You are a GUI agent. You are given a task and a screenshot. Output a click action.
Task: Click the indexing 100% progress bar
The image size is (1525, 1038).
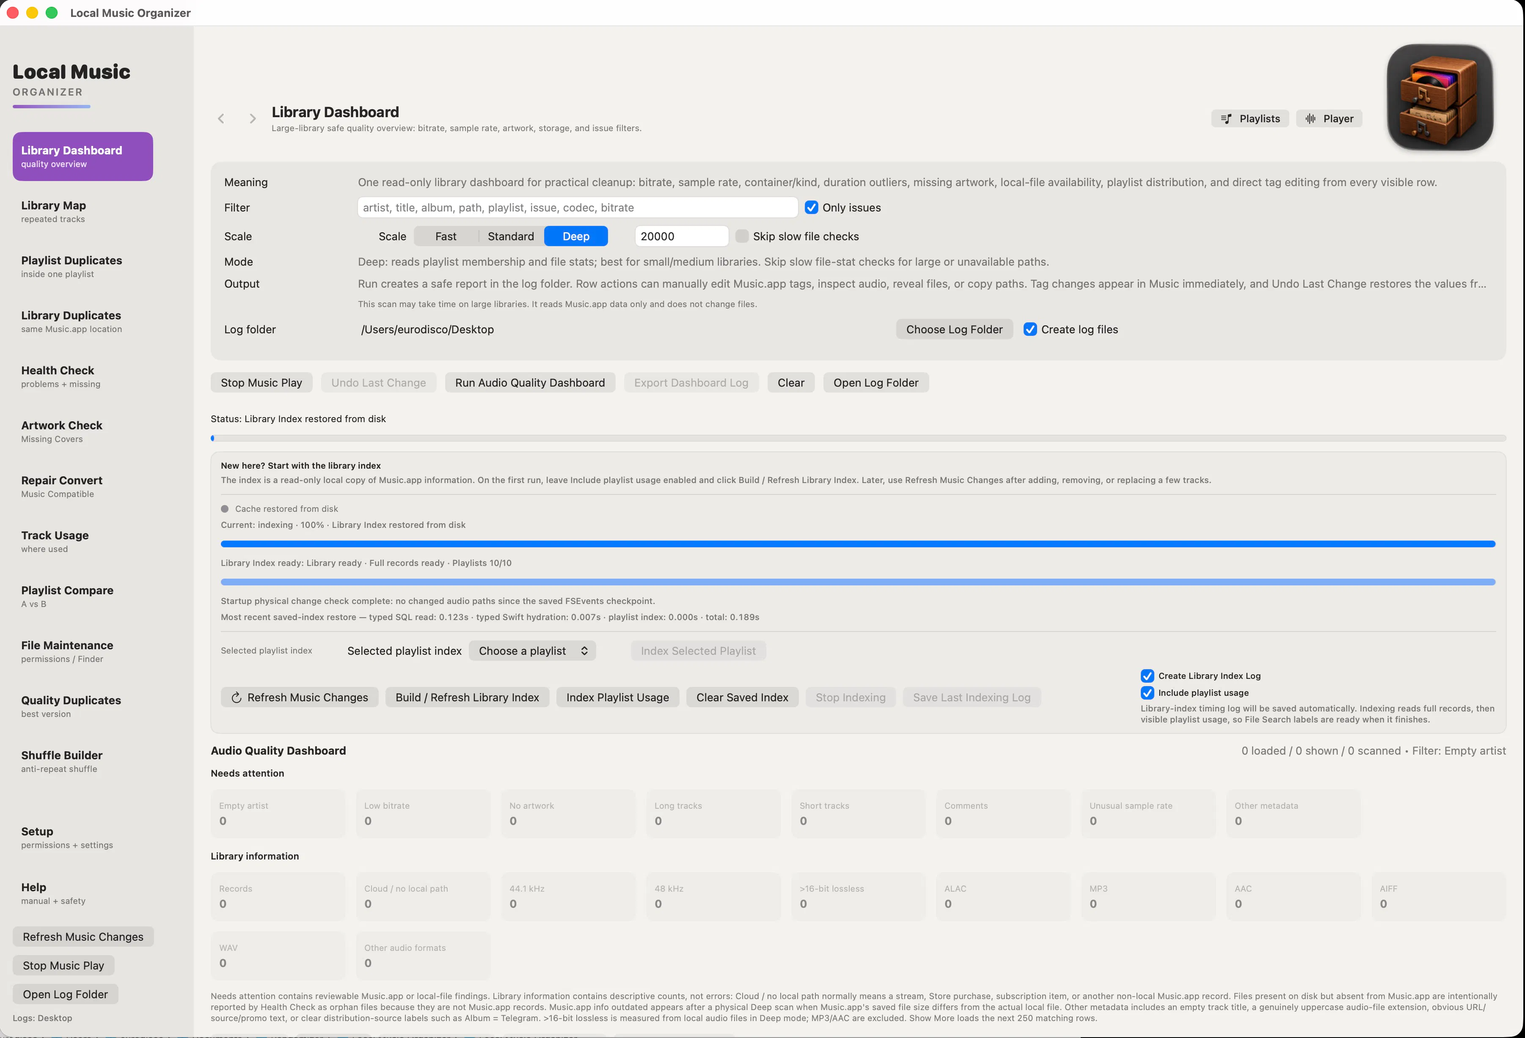[858, 544]
